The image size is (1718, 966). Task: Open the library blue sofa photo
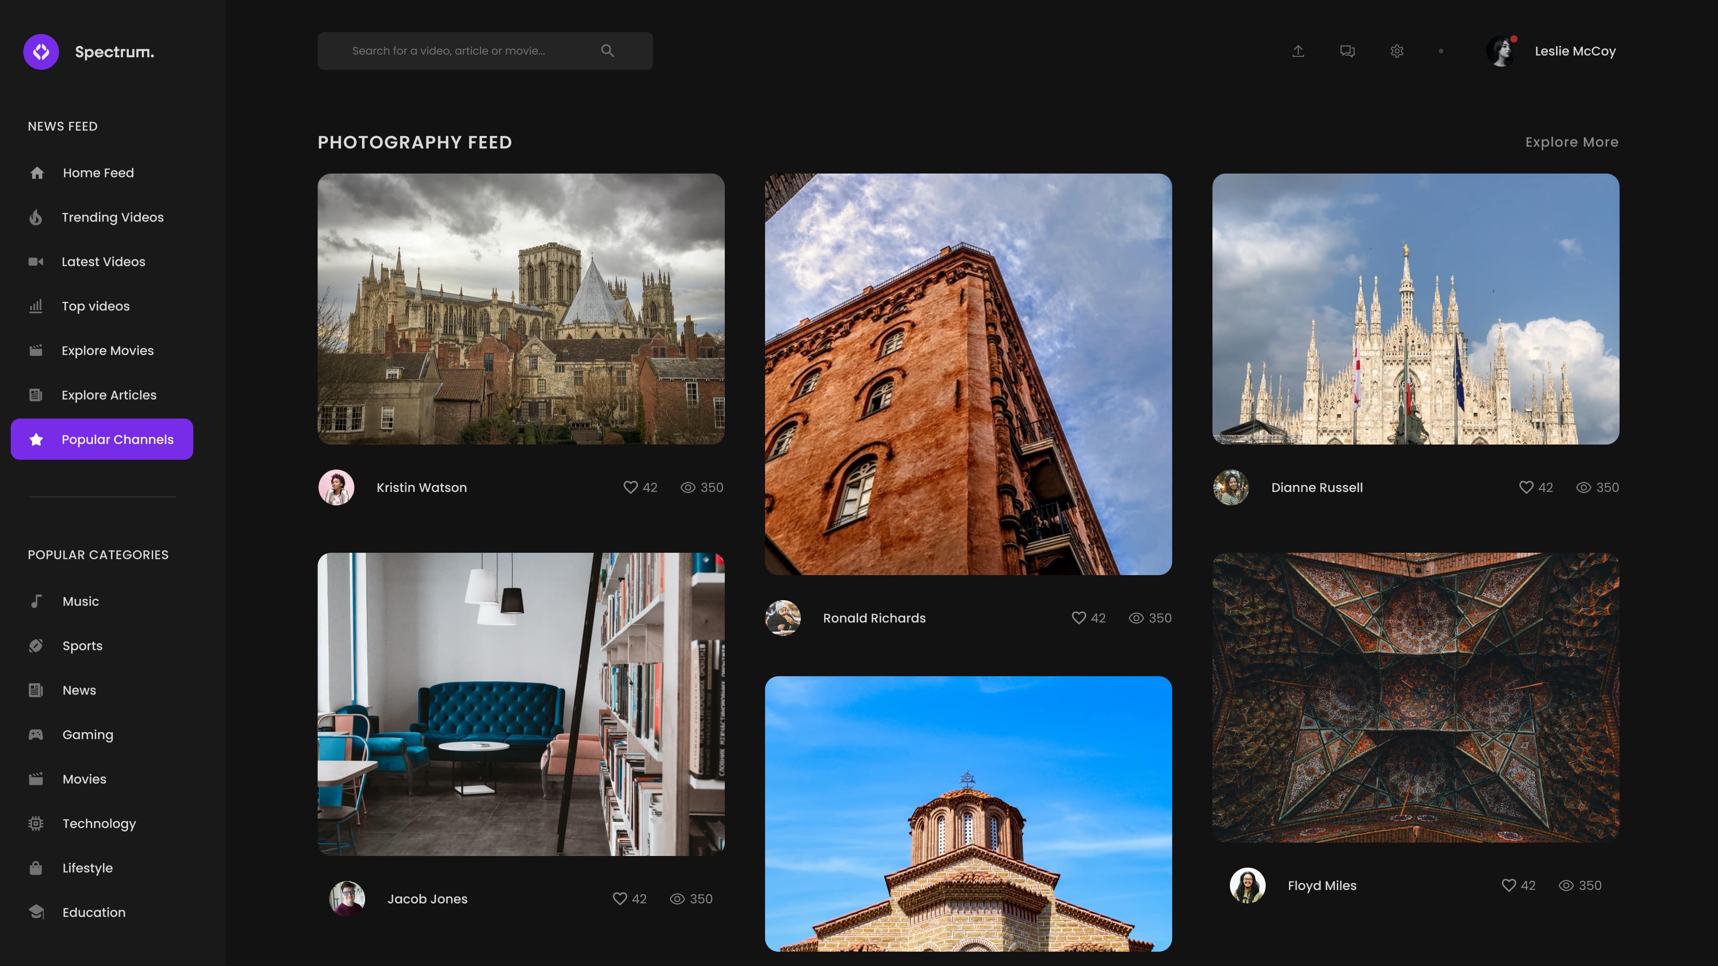pyautogui.click(x=521, y=704)
